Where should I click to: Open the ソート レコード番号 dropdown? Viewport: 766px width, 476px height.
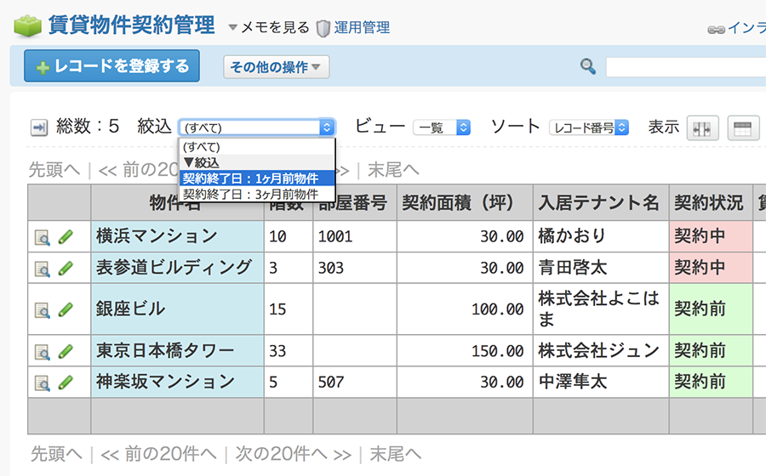589,127
